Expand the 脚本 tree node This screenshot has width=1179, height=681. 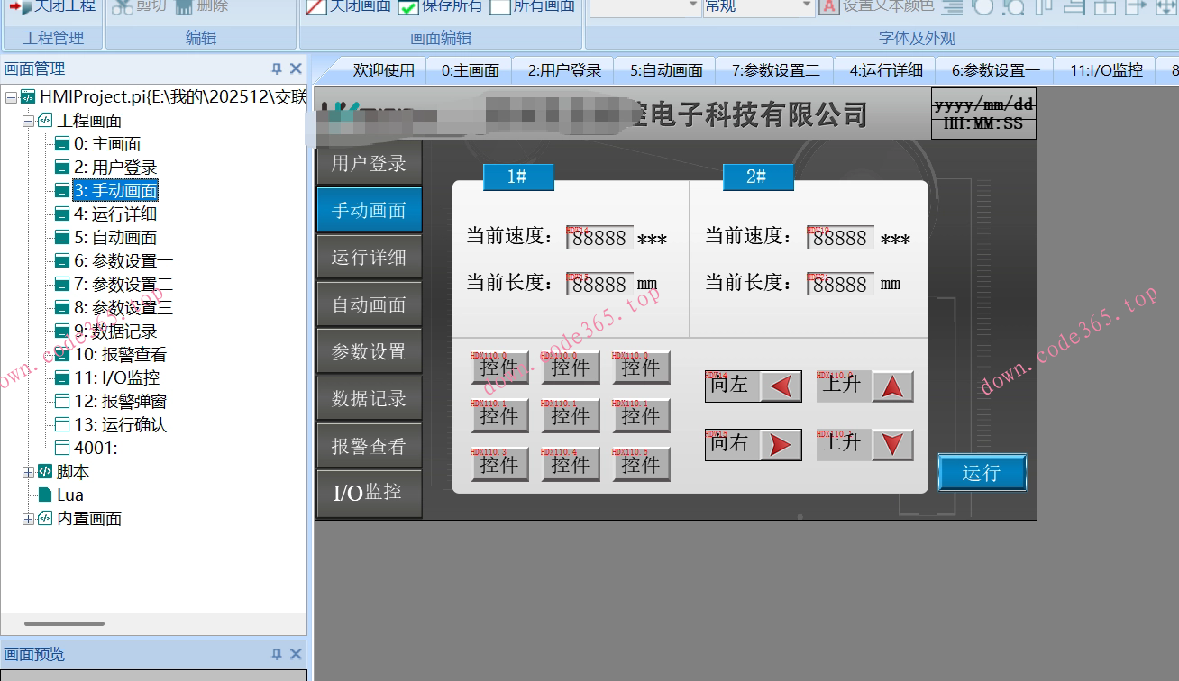pos(28,471)
